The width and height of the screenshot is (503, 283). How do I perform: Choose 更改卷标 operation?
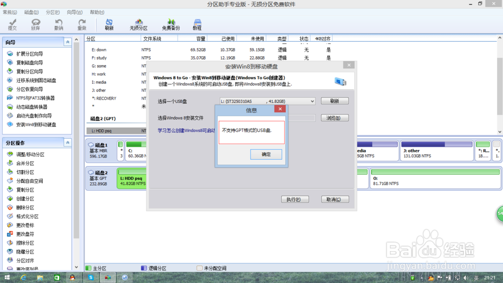[x=25, y=225]
